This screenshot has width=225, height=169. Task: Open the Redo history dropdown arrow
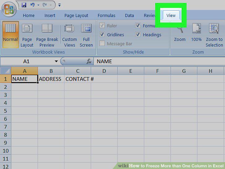(x=51, y=5)
